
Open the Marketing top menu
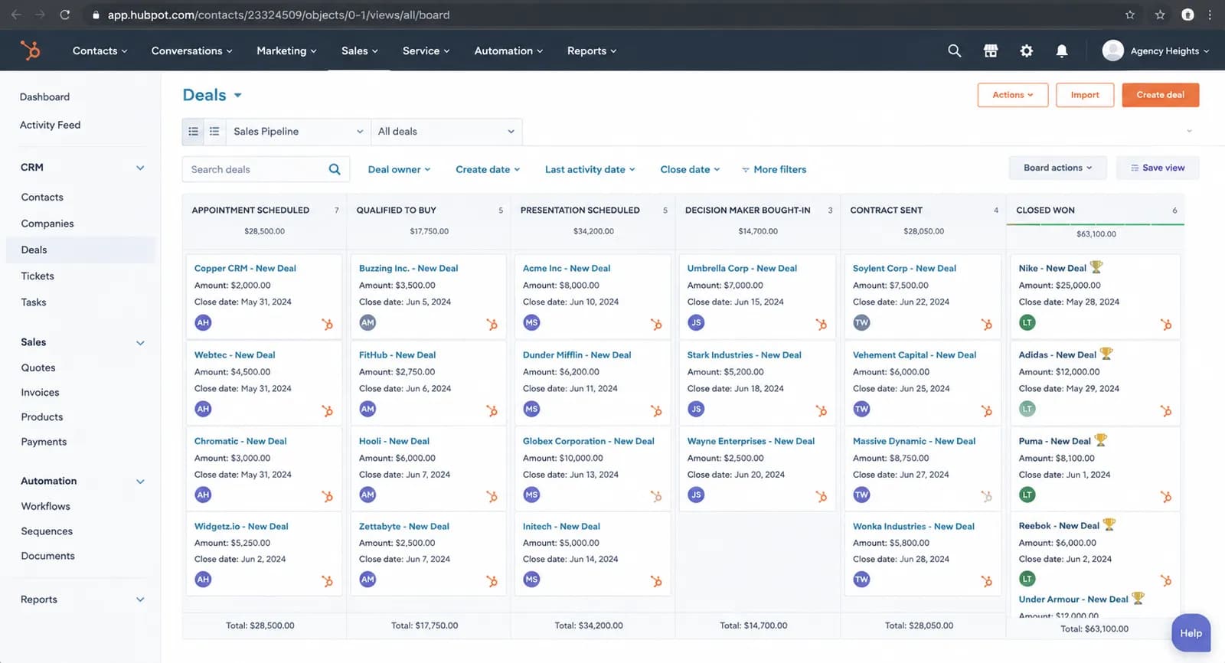click(286, 51)
